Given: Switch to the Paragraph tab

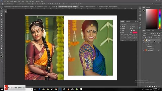Looking at the screenshot, I should (128, 21).
